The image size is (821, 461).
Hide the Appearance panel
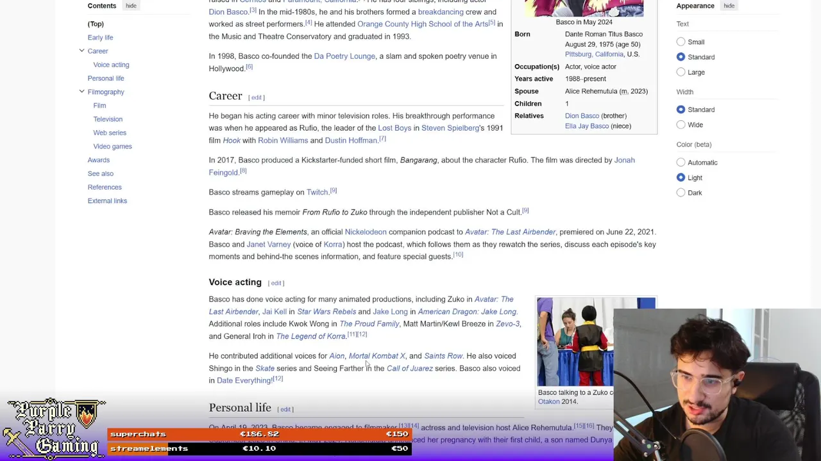coord(729,6)
